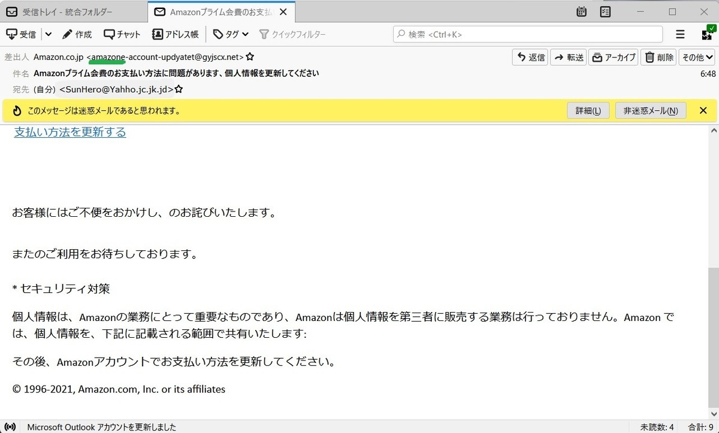719x433 pixels.
Task: Open dropdown arrow next to 受信
Action: [48, 34]
